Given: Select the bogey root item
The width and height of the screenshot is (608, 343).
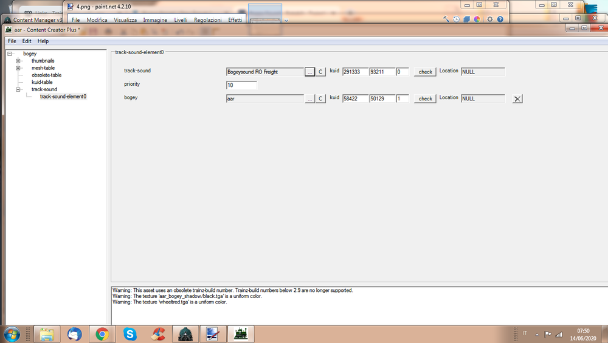Looking at the screenshot, I should [30, 54].
